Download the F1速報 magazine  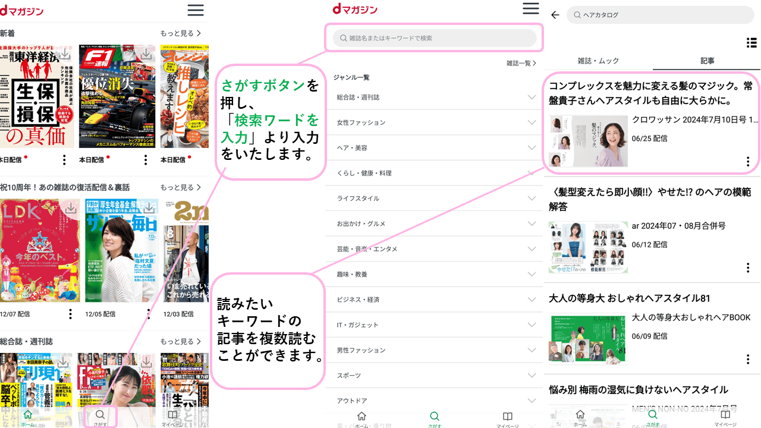pos(147,55)
